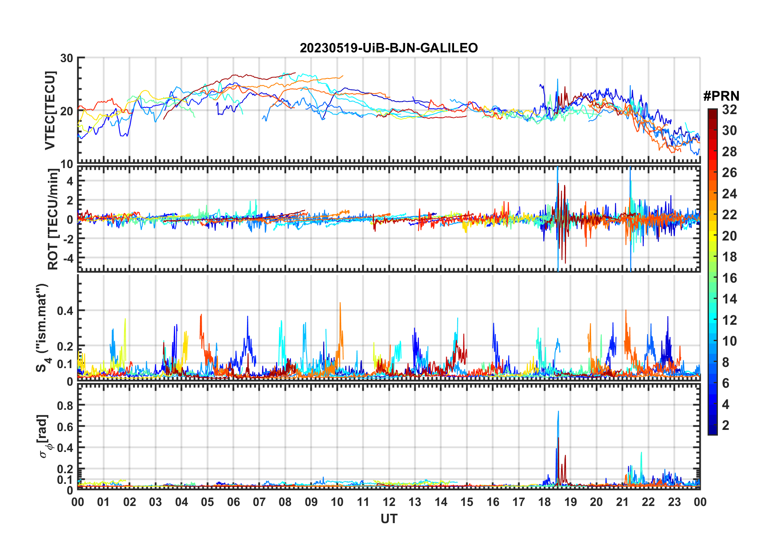Click the plot title 20230519-UiB-BJN-GALILEO
This screenshot has width=778, height=544.
(389, 48)
